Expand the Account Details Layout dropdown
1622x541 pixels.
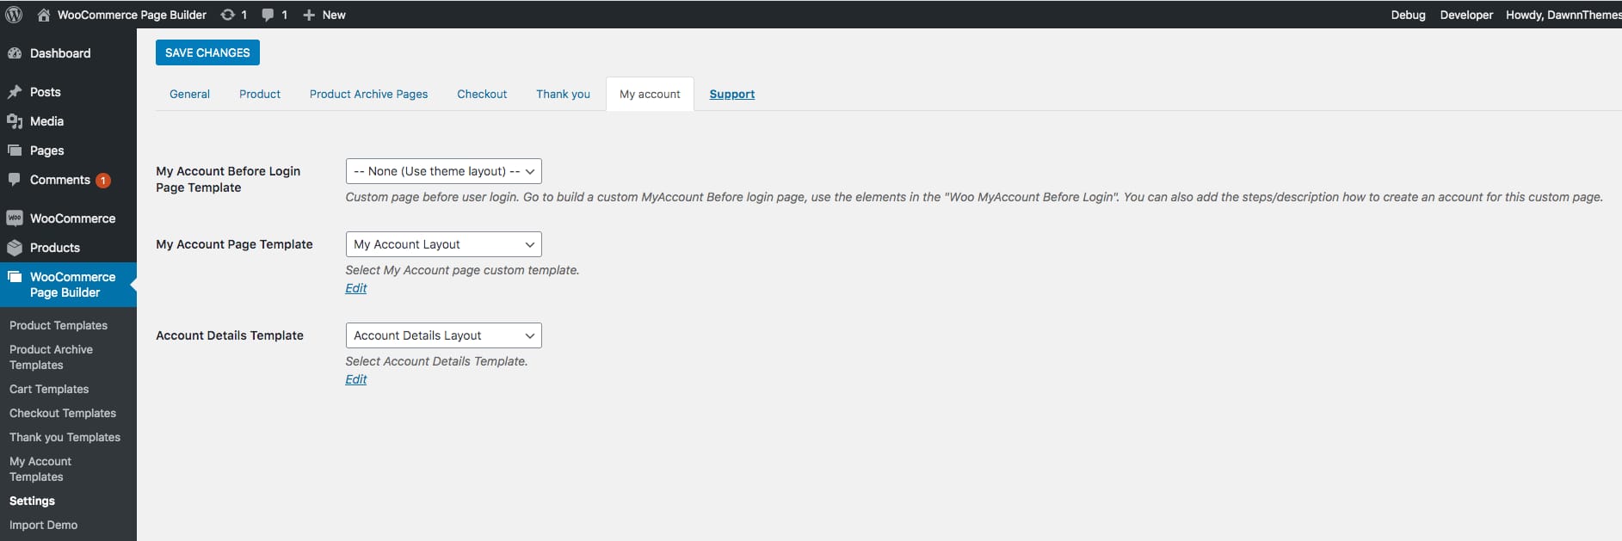443,335
